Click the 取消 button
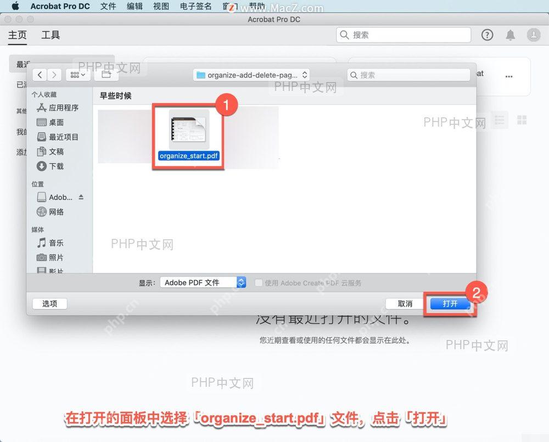 pyautogui.click(x=405, y=304)
